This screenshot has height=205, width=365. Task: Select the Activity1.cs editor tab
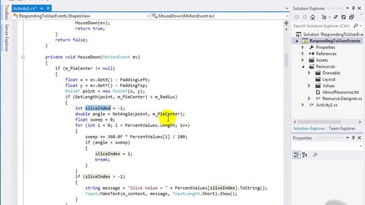[25, 9]
